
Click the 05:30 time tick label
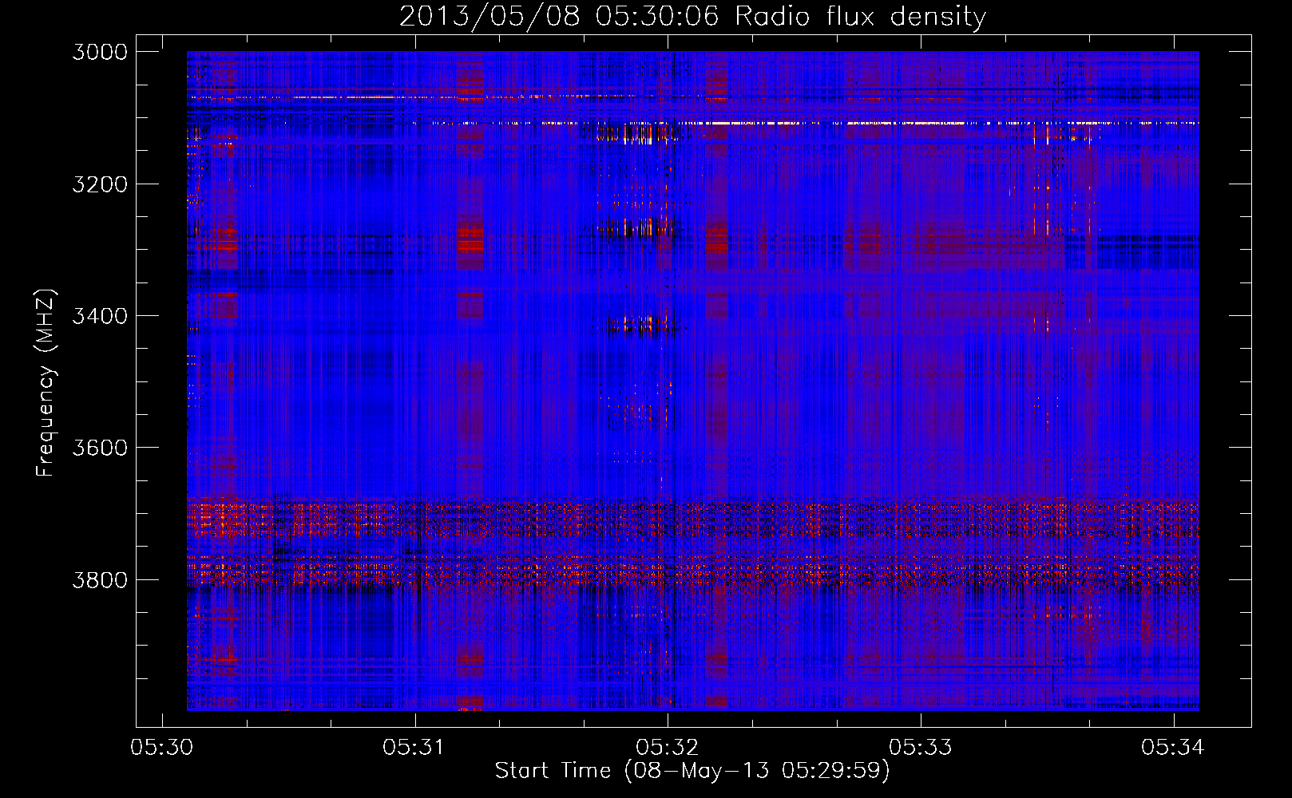point(162,747)
